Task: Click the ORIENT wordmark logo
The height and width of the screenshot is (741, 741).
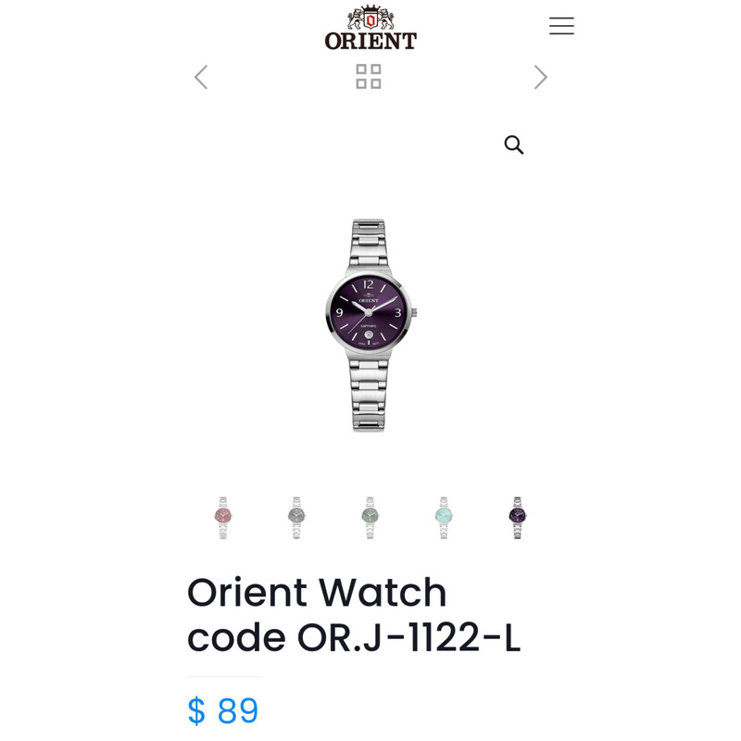Action: tap(370, 41)
